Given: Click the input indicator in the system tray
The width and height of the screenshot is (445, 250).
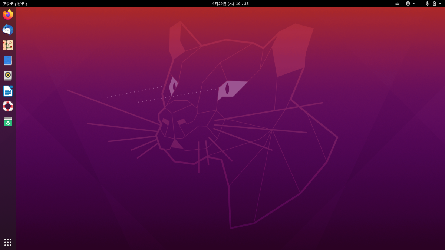Looking at the screenshot, I should point(397,3).
